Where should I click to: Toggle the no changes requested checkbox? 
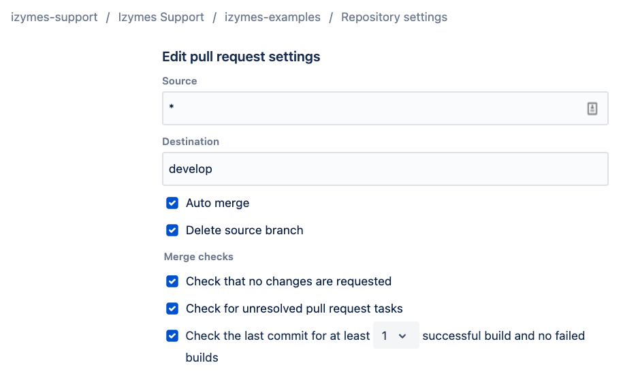(172, 281)
